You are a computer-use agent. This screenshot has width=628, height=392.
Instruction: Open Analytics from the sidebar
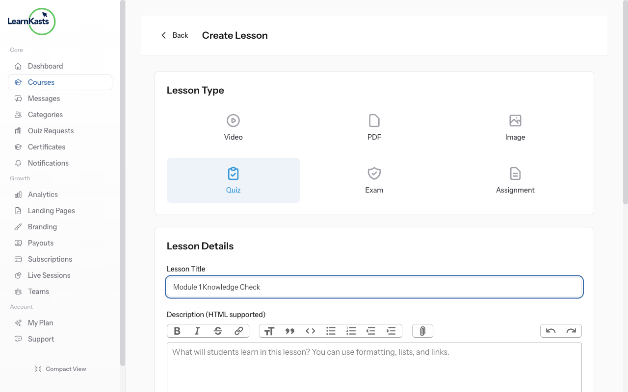coord(43,195)
